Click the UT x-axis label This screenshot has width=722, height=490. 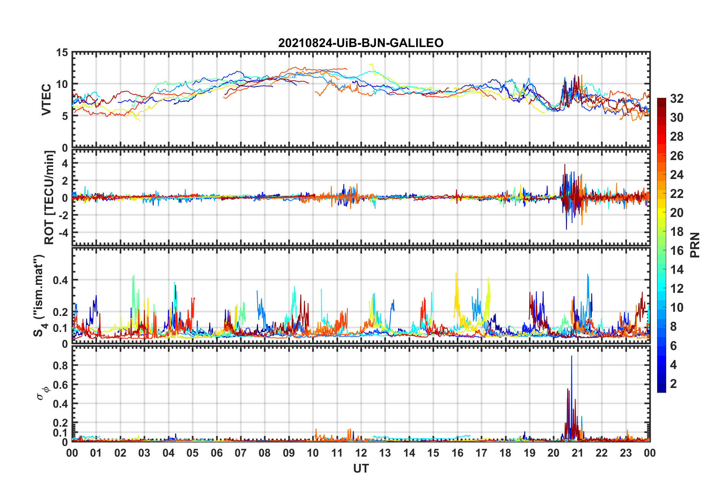click(x=361, y=469)
